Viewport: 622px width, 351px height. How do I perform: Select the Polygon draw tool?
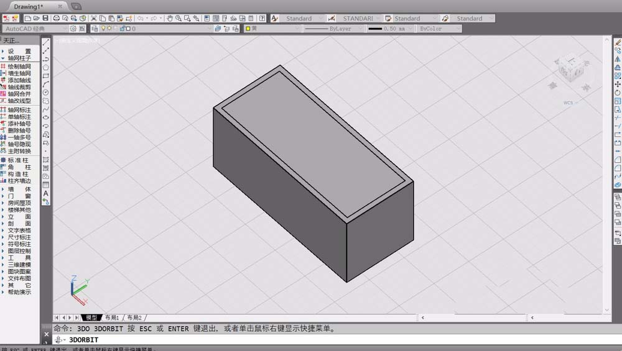[46, 67]
